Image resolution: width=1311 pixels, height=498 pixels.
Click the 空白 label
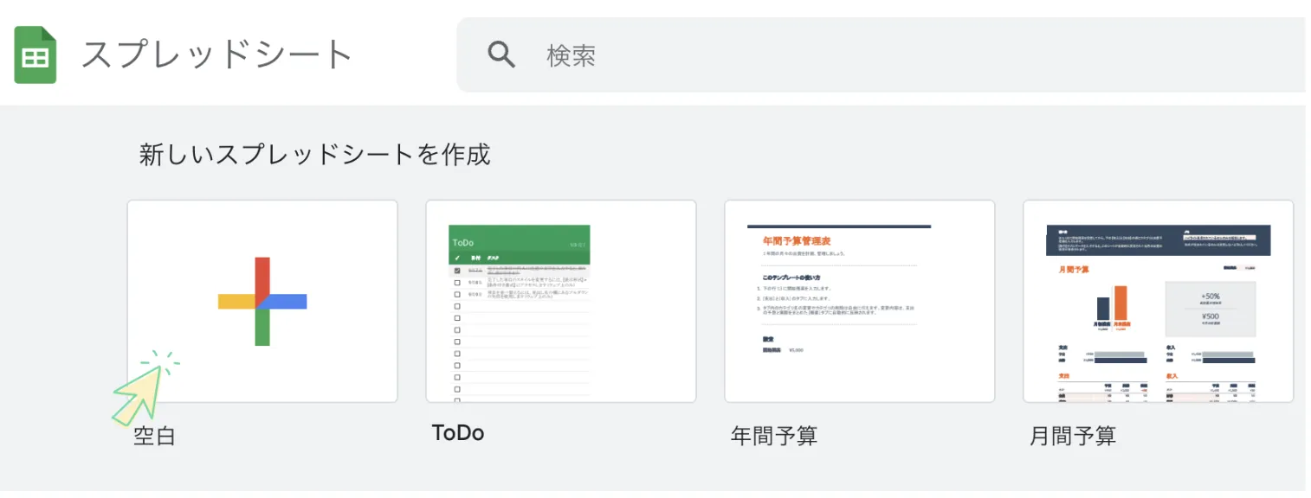(154, 436)
